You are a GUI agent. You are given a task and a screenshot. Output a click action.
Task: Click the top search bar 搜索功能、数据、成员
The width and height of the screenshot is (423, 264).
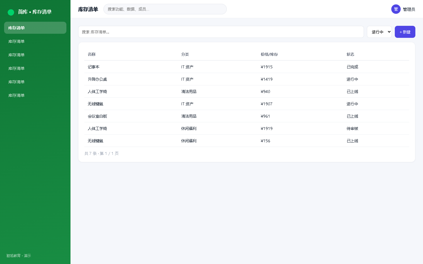point(165,9)
